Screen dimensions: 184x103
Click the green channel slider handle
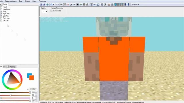pyautogui.click(x=11, y=95)
